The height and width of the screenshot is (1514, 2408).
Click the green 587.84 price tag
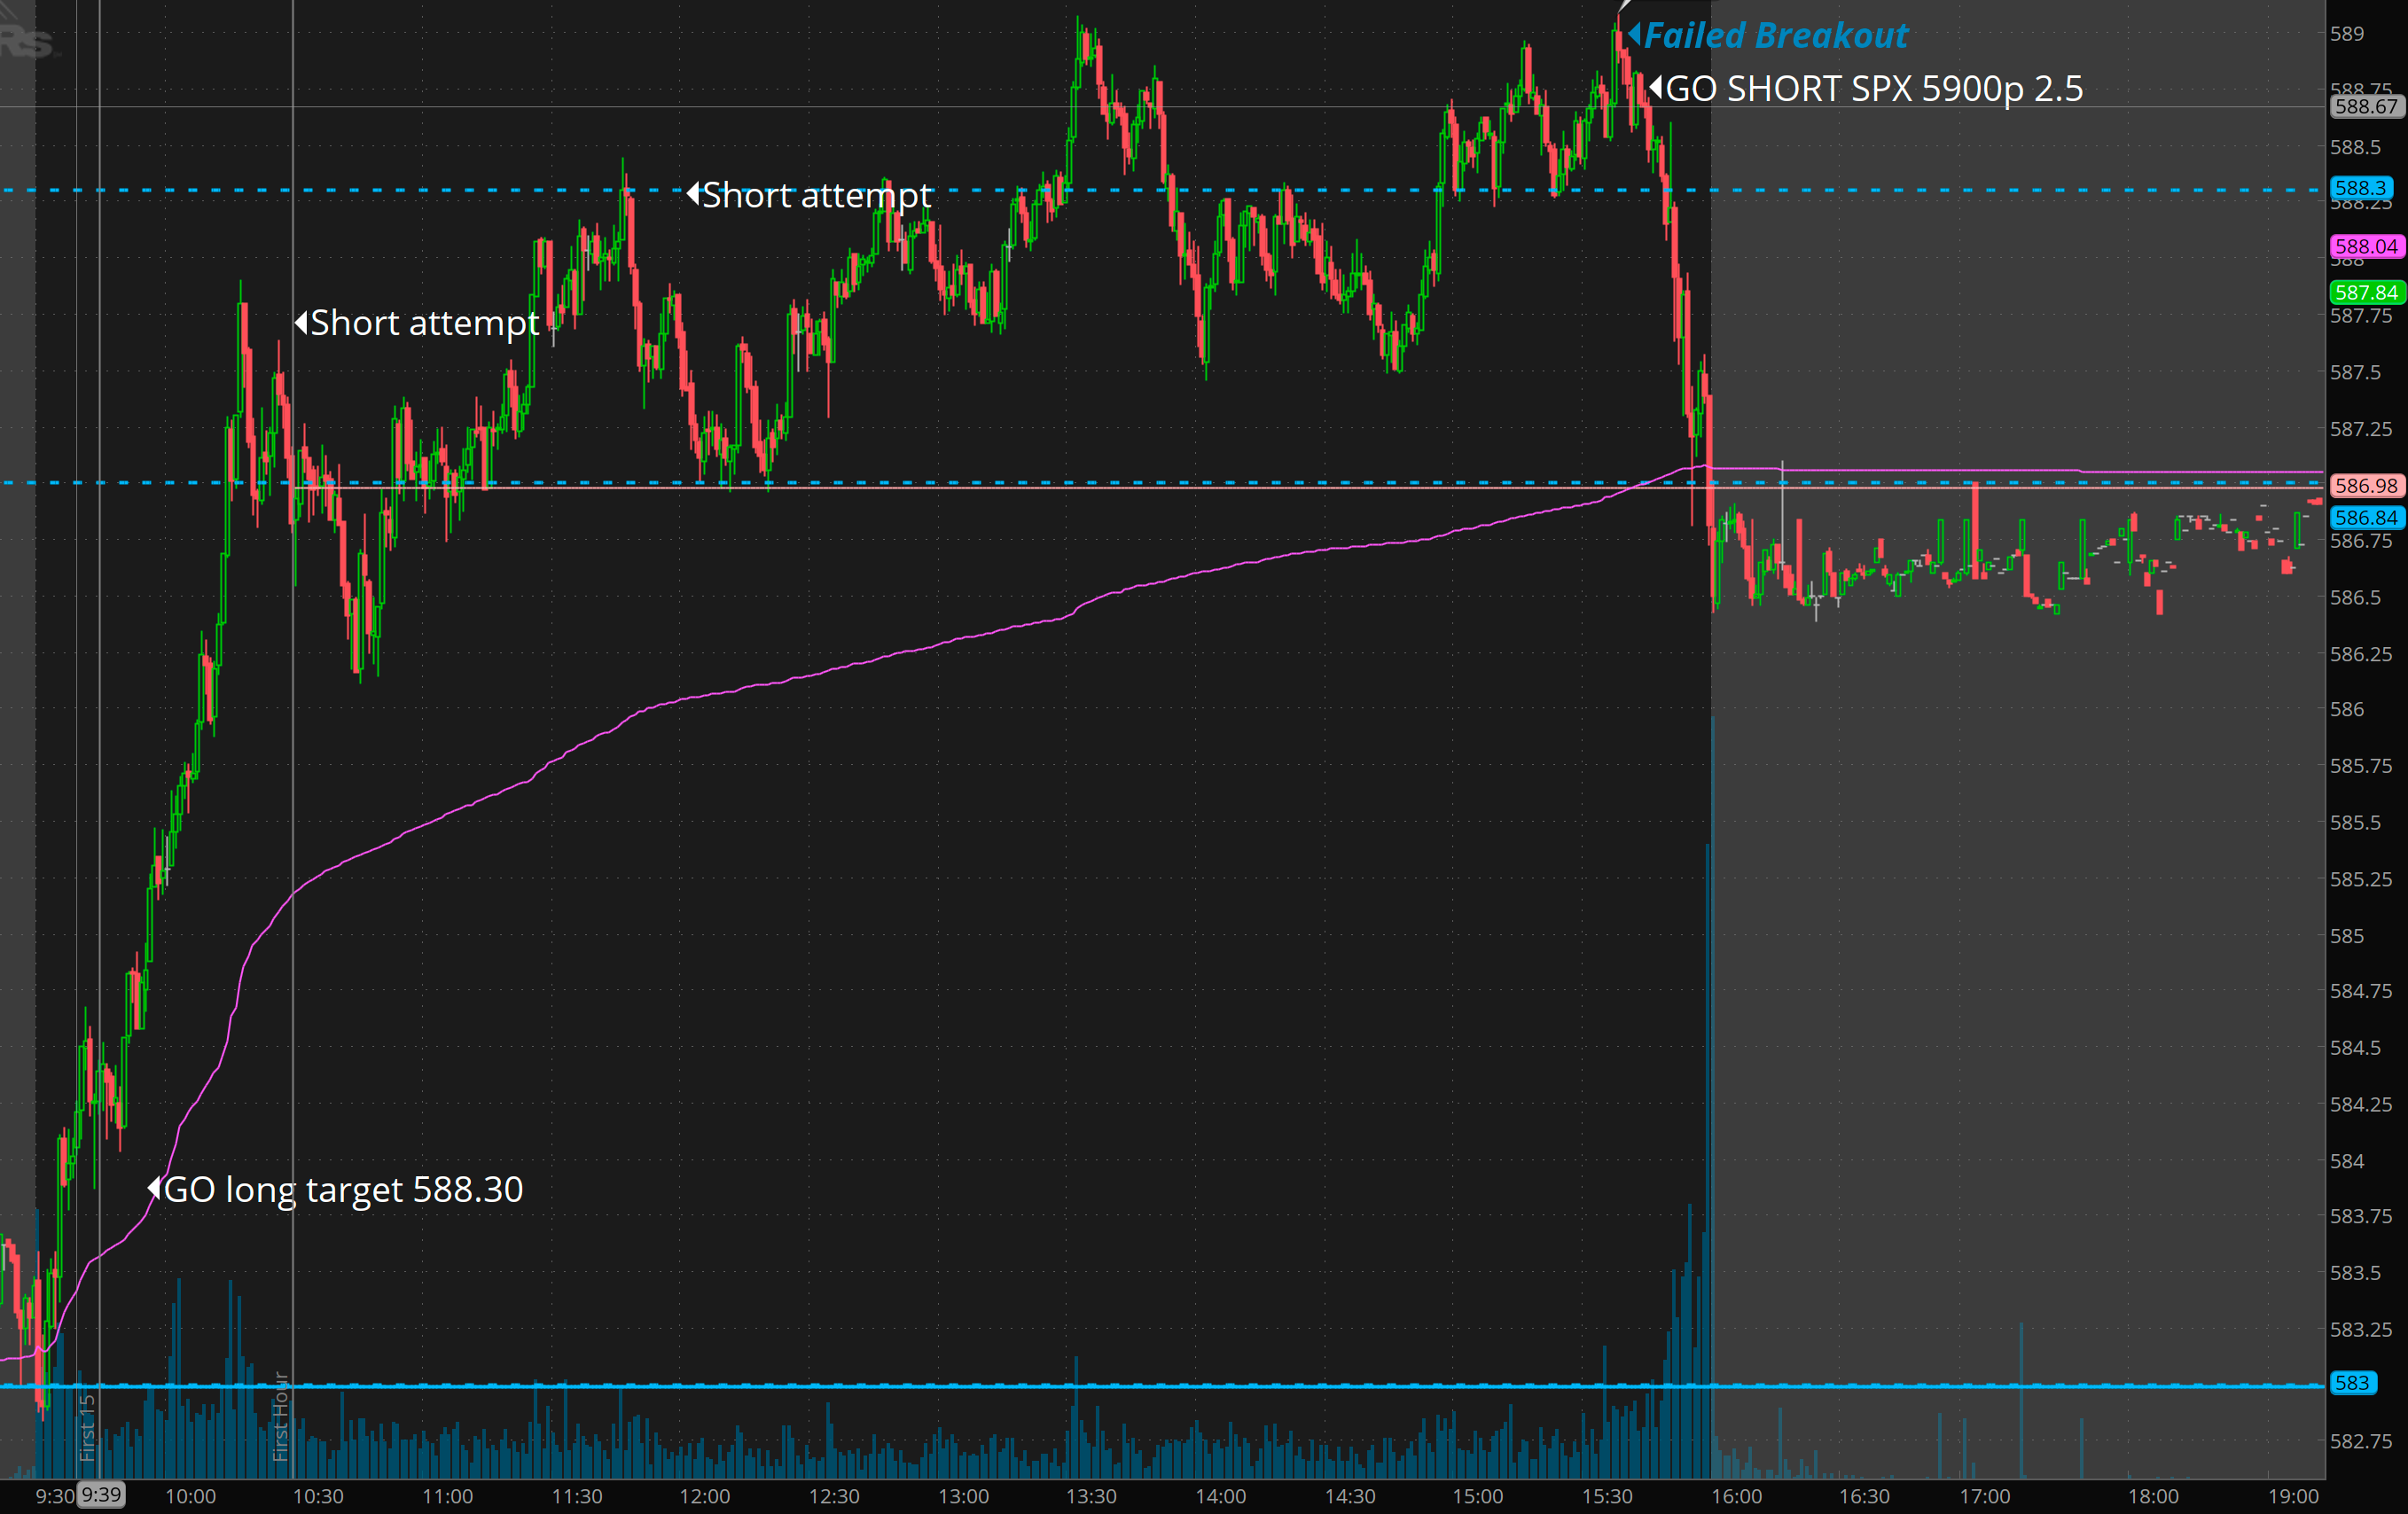tap(2366, 292)
